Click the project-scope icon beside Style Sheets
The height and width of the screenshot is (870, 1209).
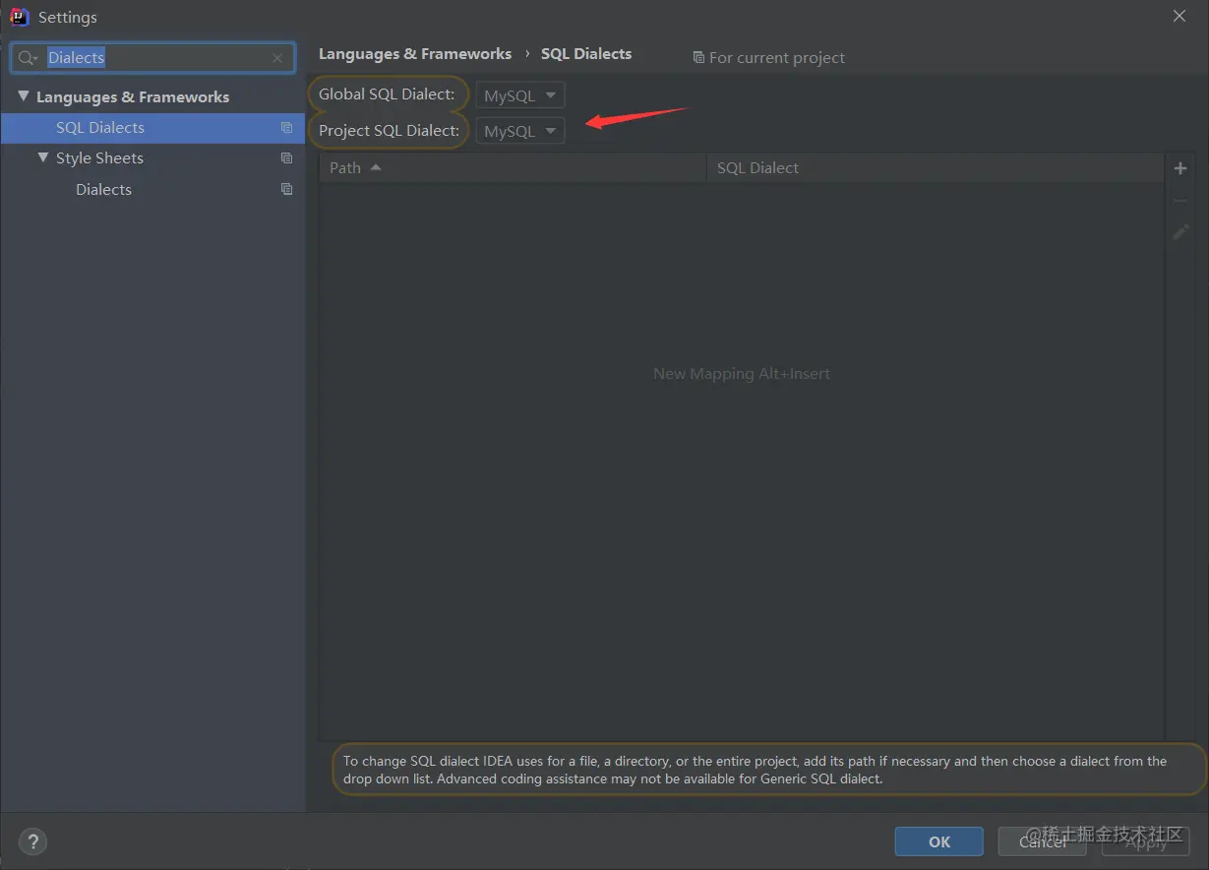pos(286,158)
